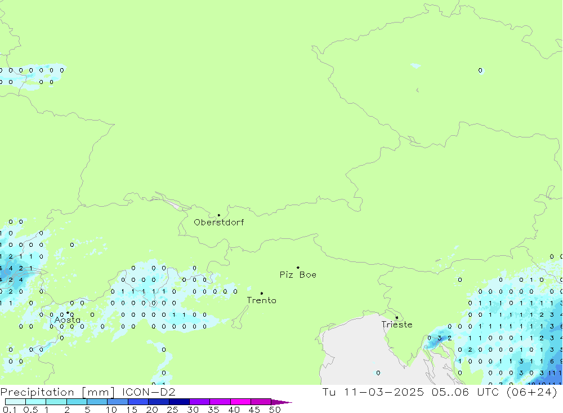Click the legend value '15'
Image resolution: width=563 pixels, height=413 pixels.
coord(132,410)
